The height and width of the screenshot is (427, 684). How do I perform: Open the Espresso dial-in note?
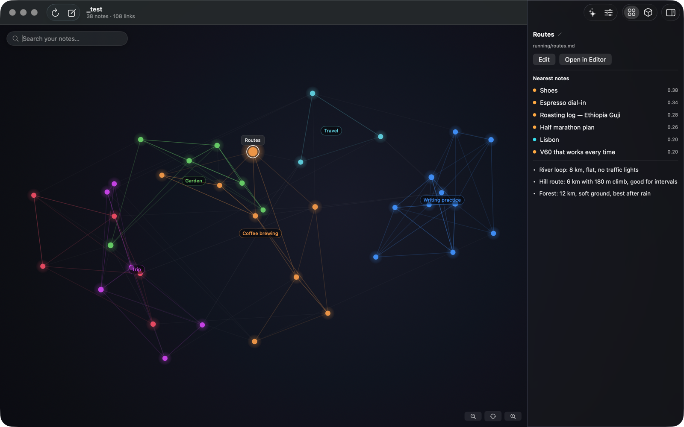(x=605, y=103)
